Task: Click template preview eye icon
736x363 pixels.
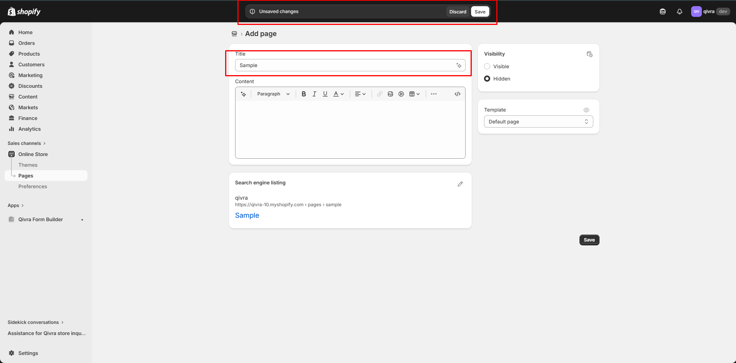Action: tap(586, 110)
